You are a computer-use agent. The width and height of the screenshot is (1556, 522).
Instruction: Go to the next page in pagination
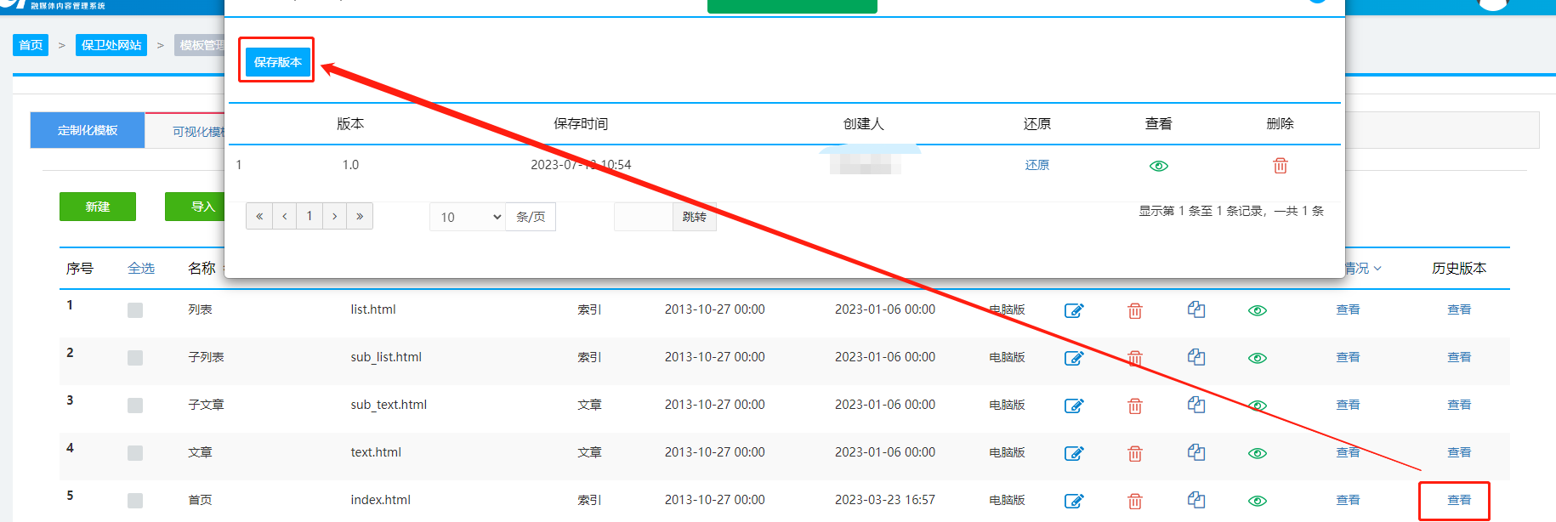tap(335, 216)
